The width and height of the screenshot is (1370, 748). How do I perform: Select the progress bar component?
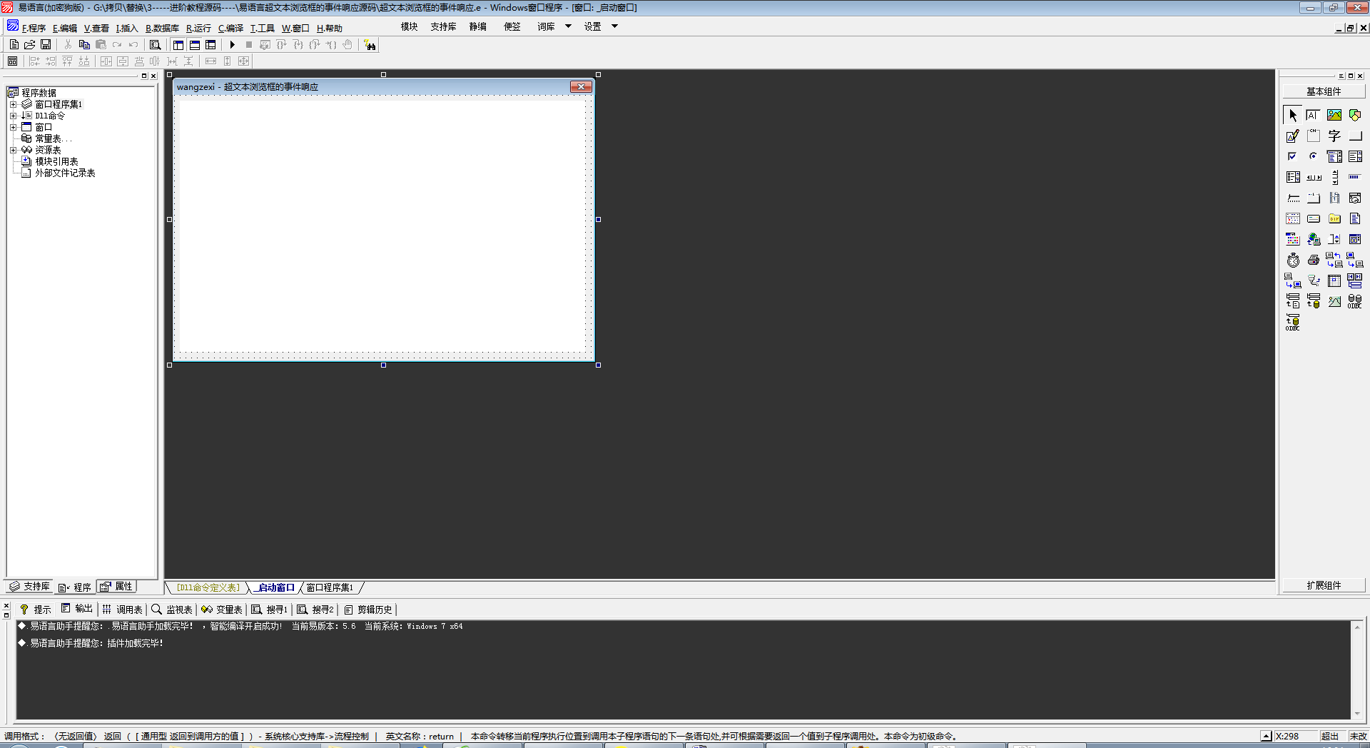(x=1355, y=177)
